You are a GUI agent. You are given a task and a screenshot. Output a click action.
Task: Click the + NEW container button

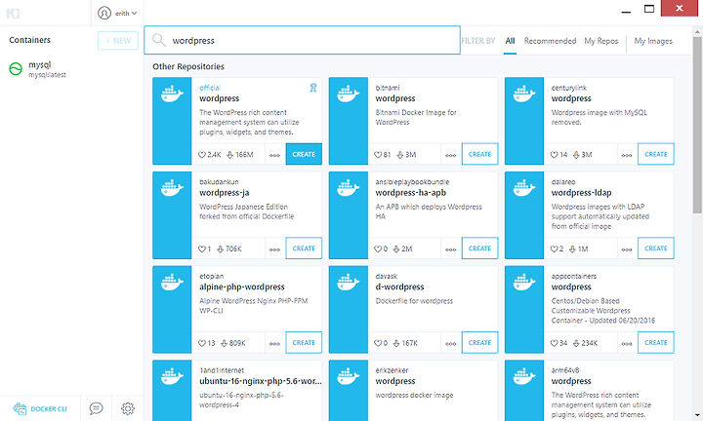click(x=118, y=41)
